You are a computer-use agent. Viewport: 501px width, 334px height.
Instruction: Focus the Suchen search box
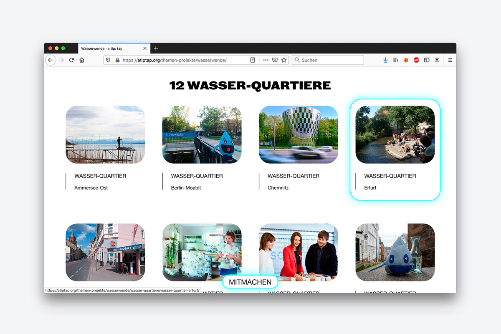click(x=328, y=60)
